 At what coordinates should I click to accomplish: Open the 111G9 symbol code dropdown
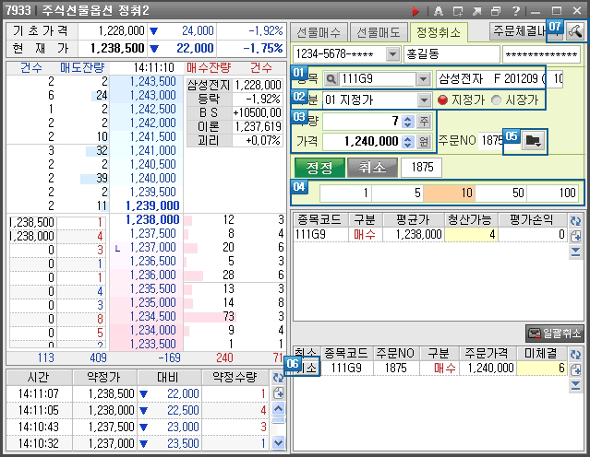[423, 79]
